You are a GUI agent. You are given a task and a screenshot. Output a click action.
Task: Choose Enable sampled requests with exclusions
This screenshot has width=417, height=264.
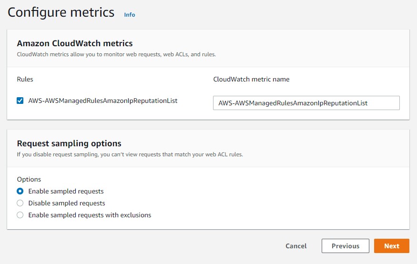[20, 215]
